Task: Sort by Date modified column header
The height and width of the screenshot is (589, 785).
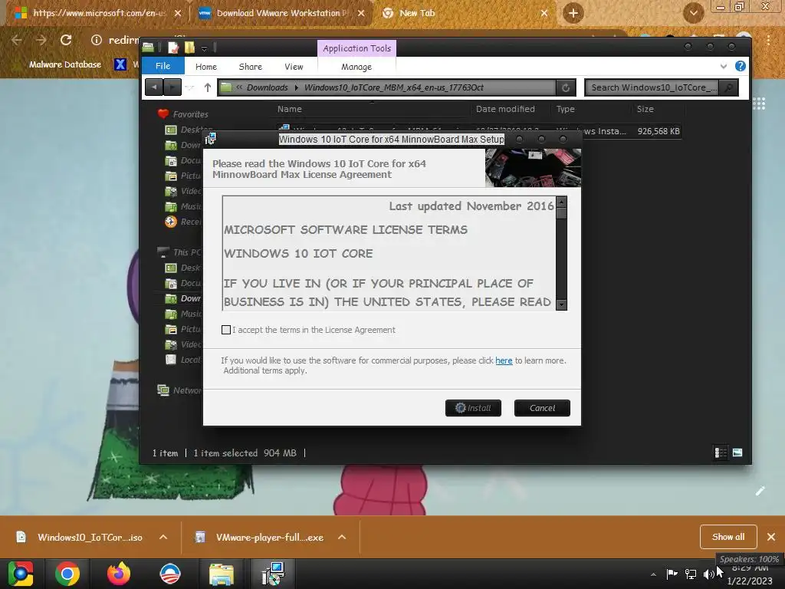Action: pyautogui.click(x=505, y=109)
